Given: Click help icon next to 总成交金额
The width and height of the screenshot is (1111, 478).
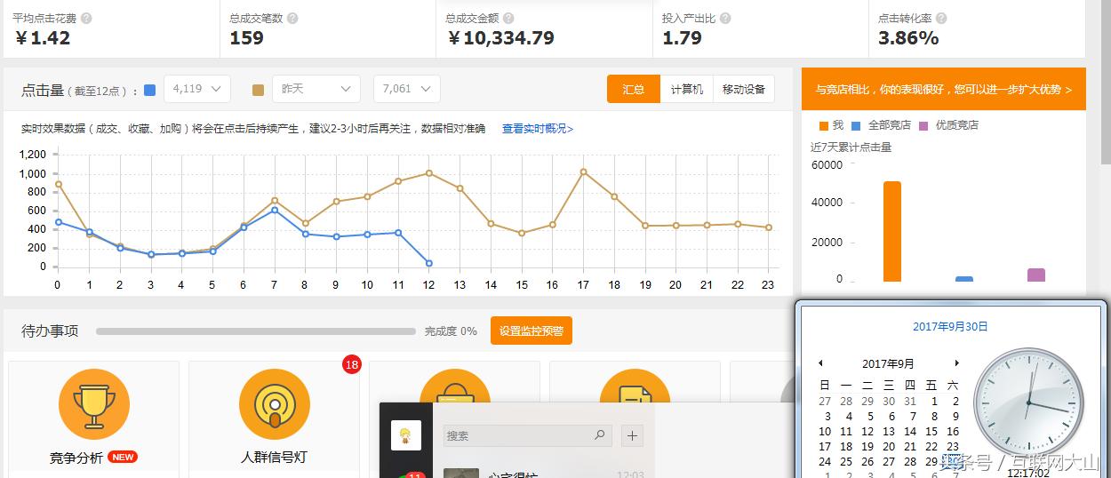Looking at the screenshot, I should (x=508, y=18).
